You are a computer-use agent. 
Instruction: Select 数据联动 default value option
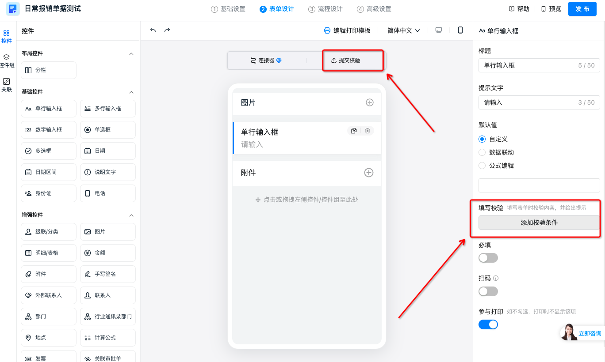tap(482, 152)
